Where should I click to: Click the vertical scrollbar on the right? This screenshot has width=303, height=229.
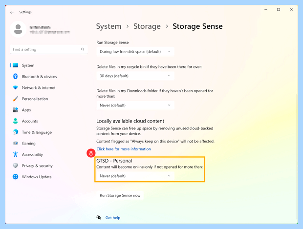tap(297, 156)
